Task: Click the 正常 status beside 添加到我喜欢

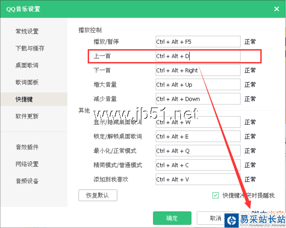Action: click(250, 179)
